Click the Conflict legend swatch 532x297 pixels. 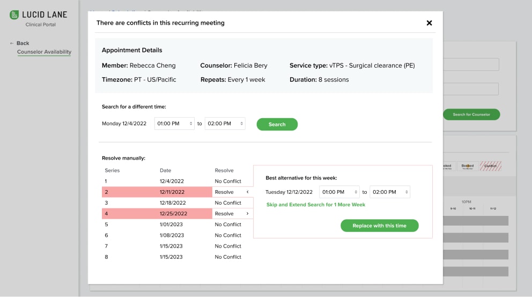coord(490,166)
